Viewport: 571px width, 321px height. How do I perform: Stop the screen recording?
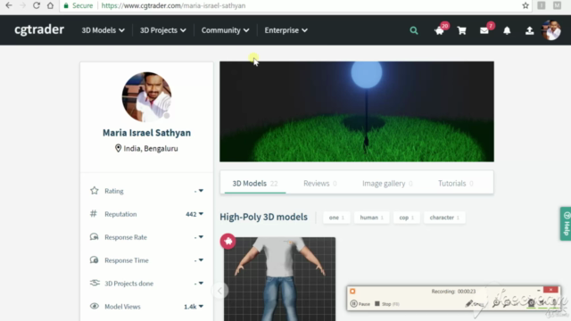pyautogui.click(x=386, y=303)
